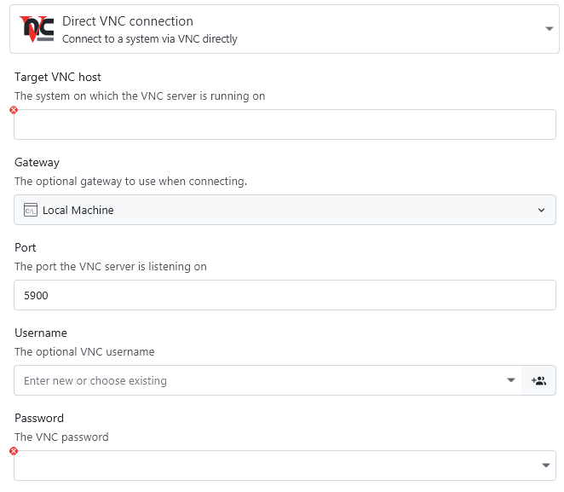
Task: Click the Direct VNC connection title
Action: (128, 21)
